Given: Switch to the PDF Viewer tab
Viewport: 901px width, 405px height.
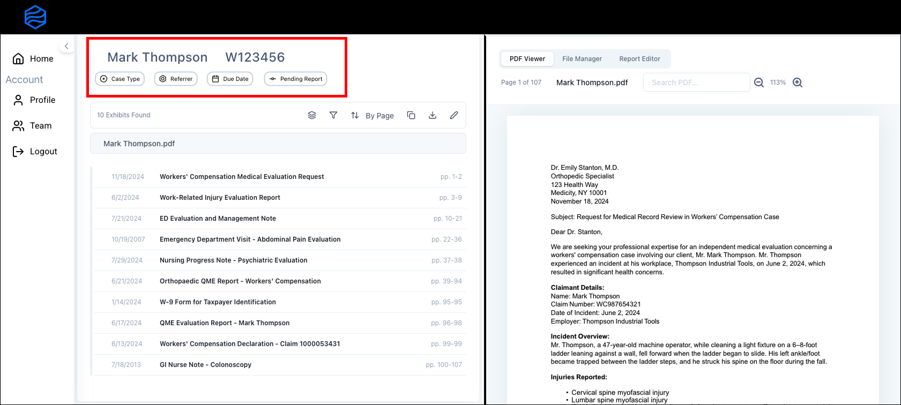Looking at the screenshot, I should (527, 59).
